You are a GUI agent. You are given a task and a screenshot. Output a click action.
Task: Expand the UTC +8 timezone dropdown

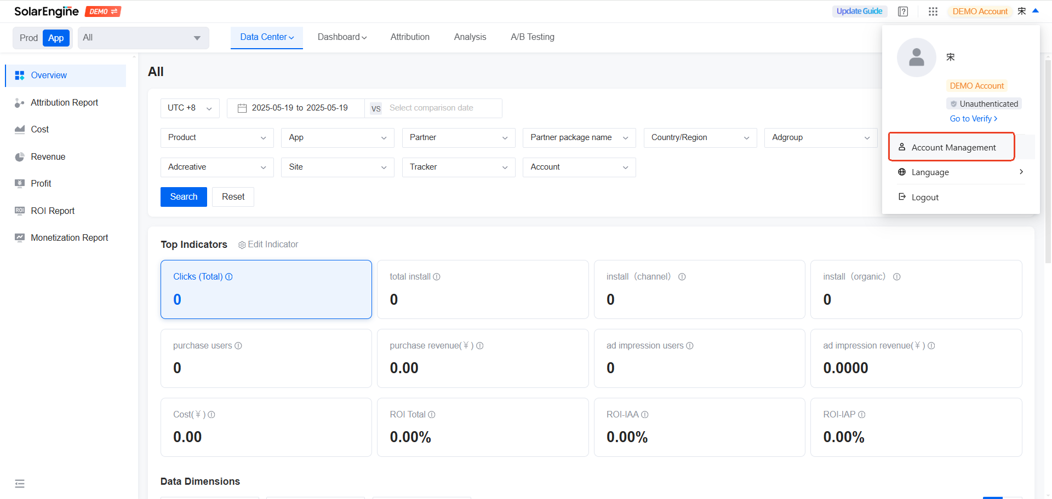tap(190, 108)
